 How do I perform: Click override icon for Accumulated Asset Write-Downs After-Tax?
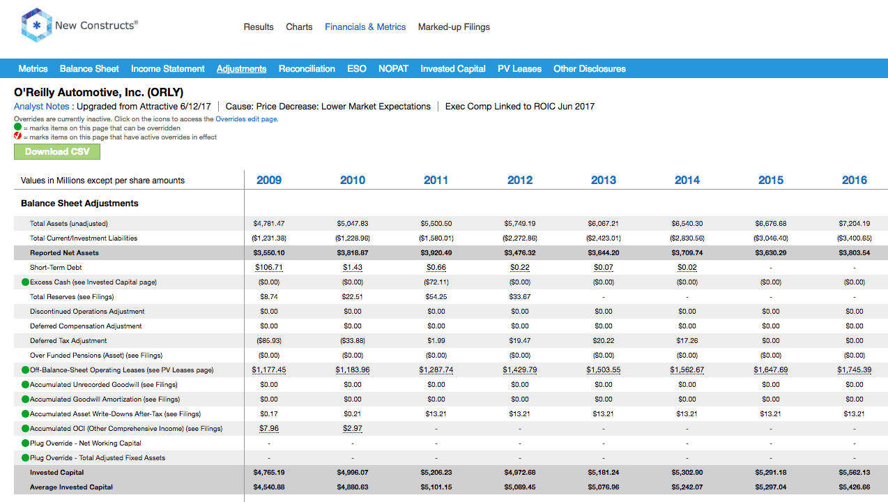click(x=26, y=414)
